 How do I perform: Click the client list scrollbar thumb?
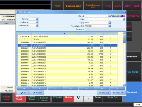[x=124, y=39]
